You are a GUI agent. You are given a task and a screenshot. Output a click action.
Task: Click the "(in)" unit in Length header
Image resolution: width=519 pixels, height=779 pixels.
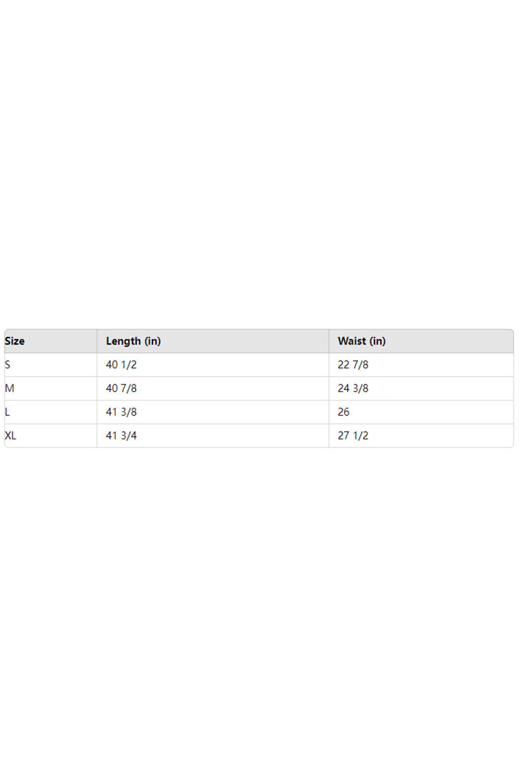(152, 341)
